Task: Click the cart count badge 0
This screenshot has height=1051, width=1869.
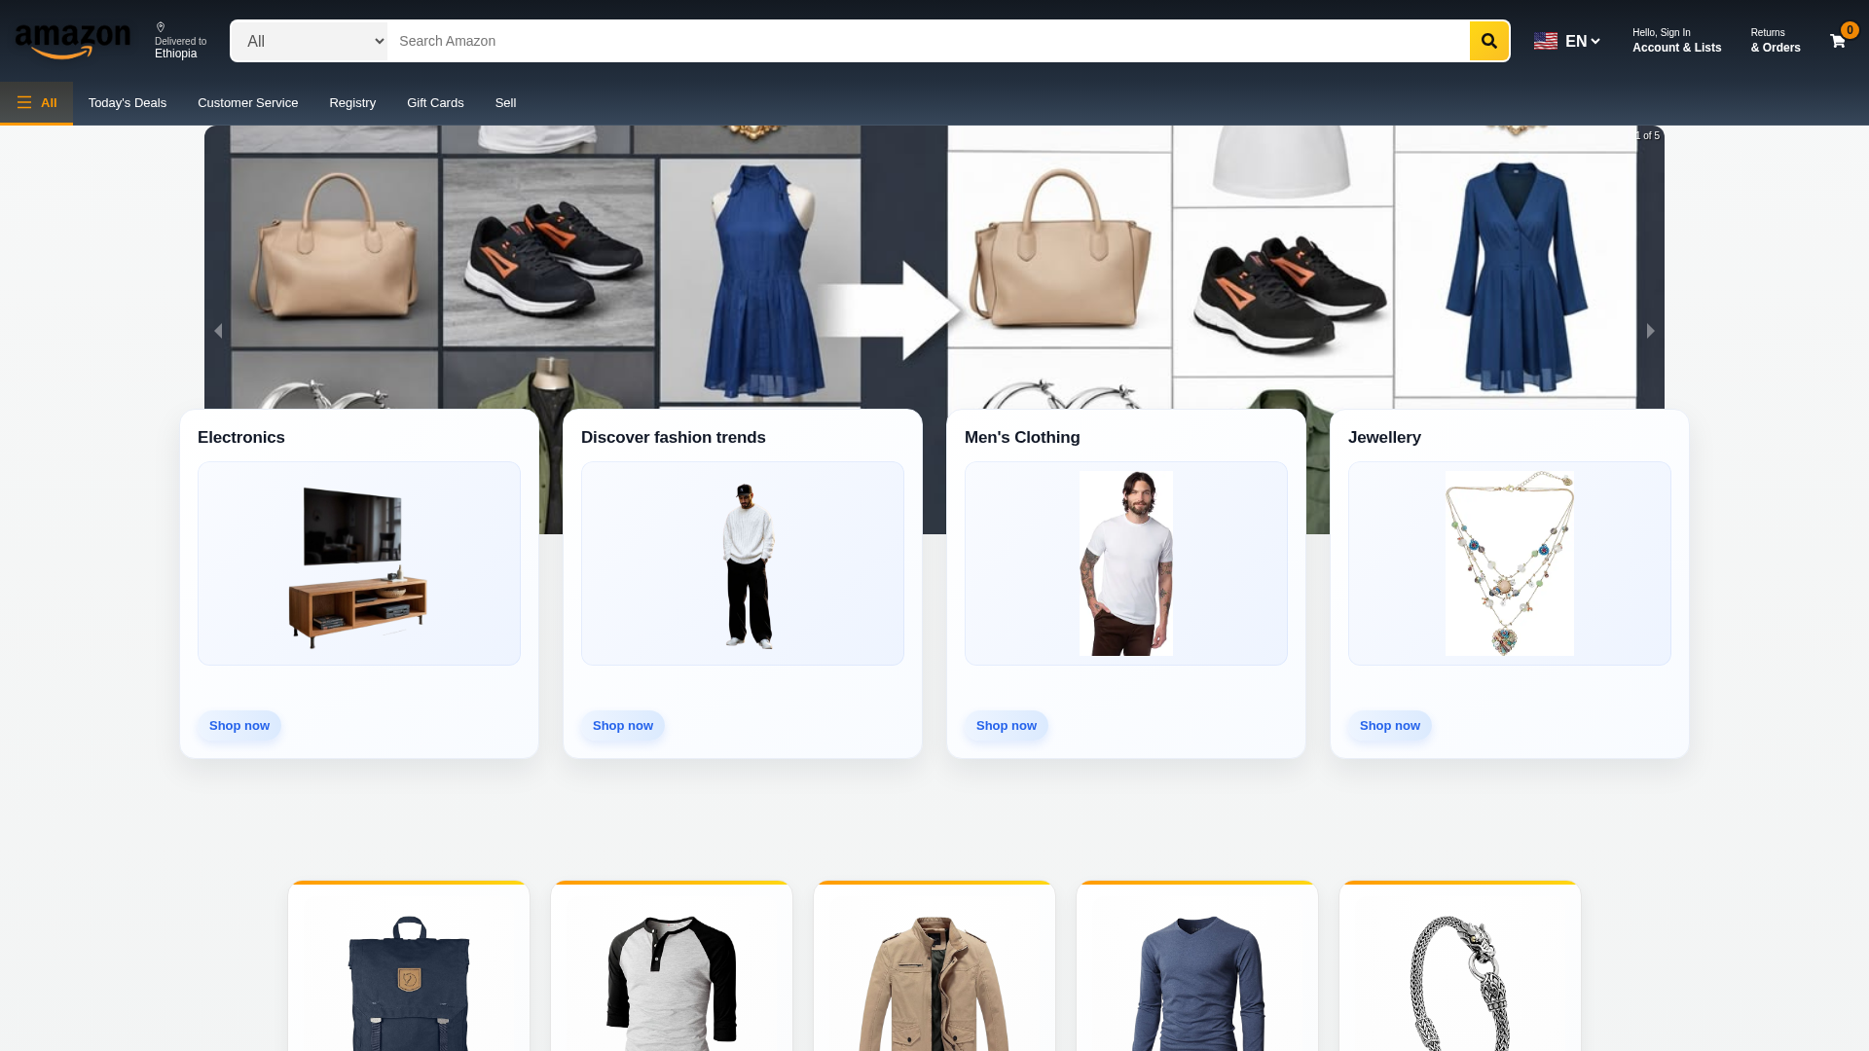Action: point(1850,30)
